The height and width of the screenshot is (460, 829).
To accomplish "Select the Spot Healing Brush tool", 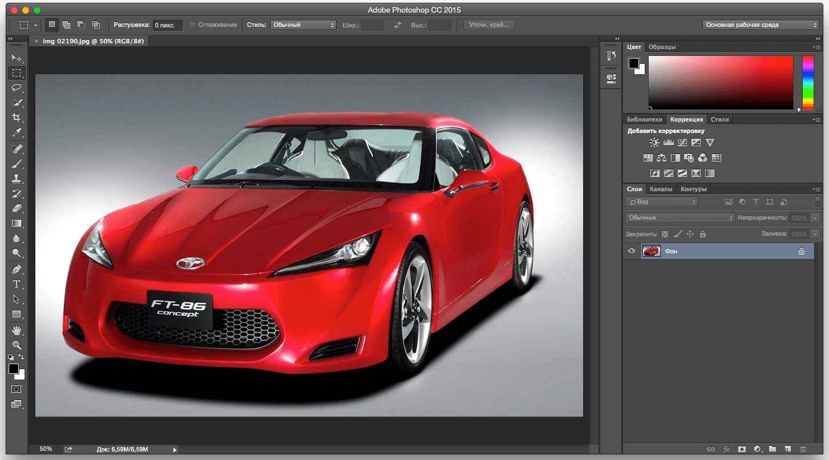I will point(17,149).
